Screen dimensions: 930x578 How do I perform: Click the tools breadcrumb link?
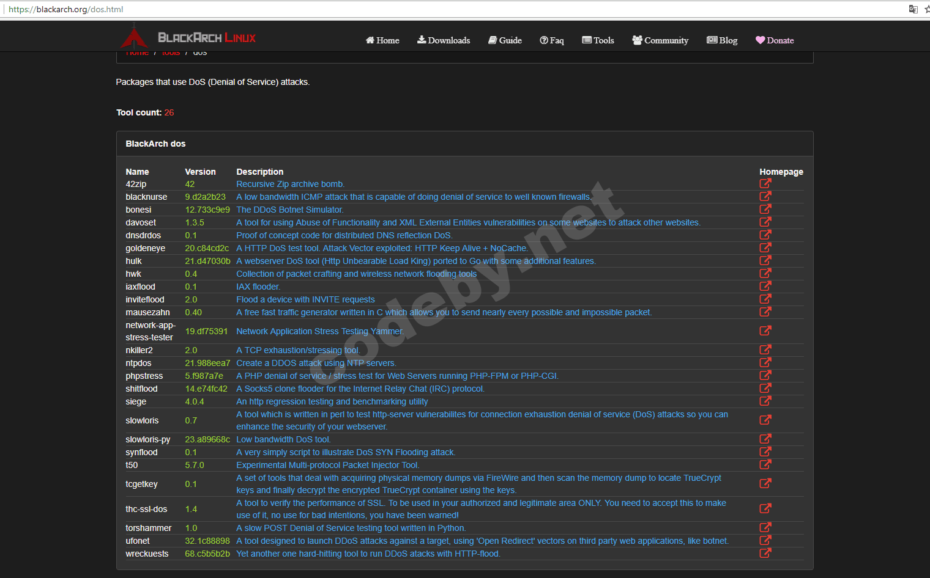171,52
